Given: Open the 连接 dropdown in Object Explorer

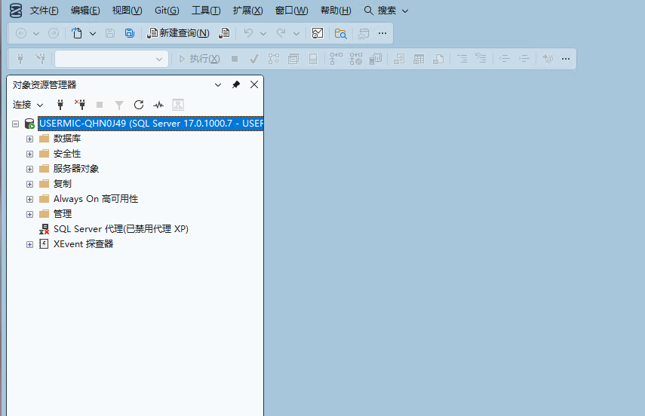Looking at the screenshot, I should 28,105.
